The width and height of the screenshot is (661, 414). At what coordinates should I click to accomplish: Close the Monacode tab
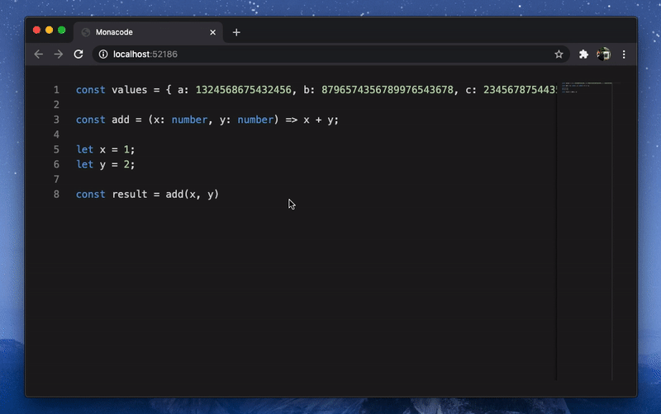pos(212,32)
